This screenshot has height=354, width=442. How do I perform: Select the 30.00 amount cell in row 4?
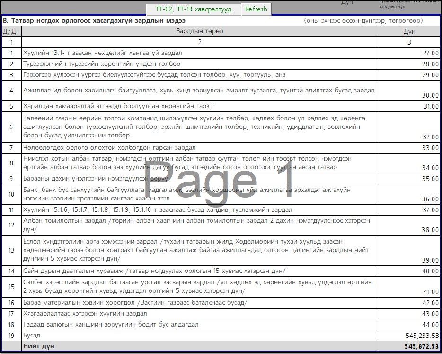pos(409,91)
